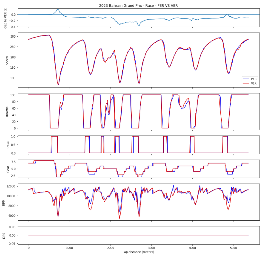Click the 'RPM' y-axis label
Viewport: 266px width, 255px height.
click(x=4, y=203)
